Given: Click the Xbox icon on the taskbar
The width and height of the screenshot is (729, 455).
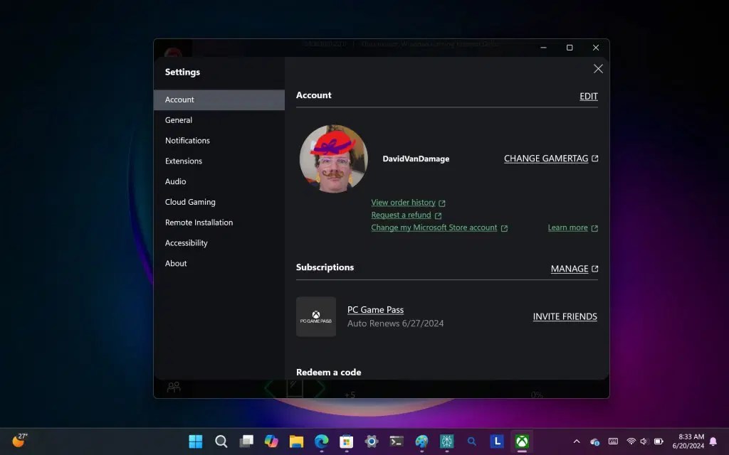Looking at the screenshot, I should point(522,441).
